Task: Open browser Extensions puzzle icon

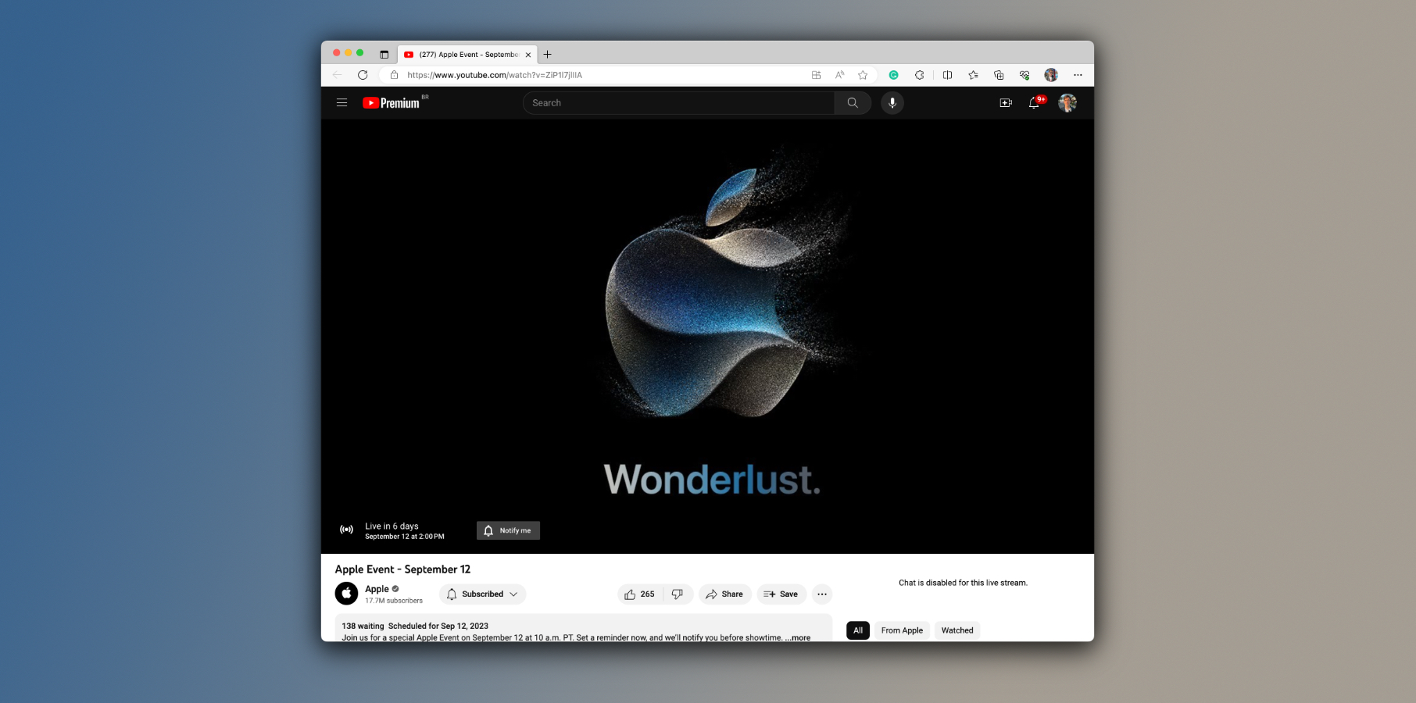Action: 919,75
